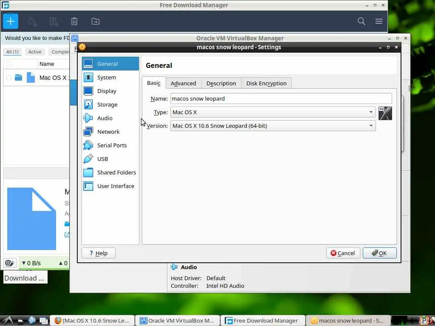Click the globe web browser launcher in taskbar

(x=32, y=320)
